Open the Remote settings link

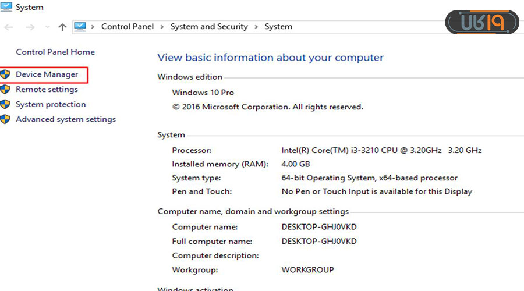pyautogui.click(x=47, y=90)
